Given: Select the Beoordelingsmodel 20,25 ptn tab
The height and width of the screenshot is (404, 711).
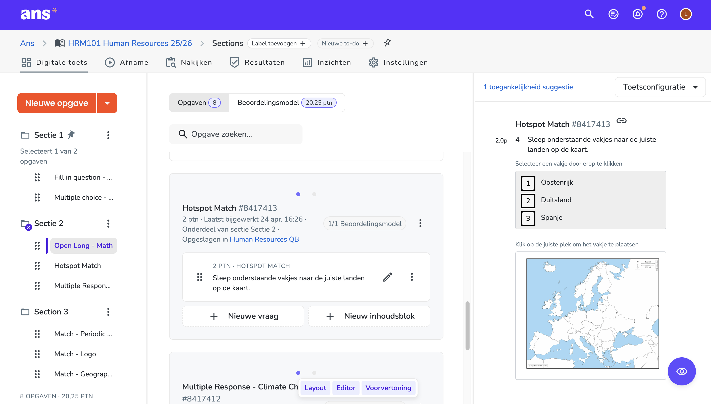Looking at the screenshot, I should (287, 103).
